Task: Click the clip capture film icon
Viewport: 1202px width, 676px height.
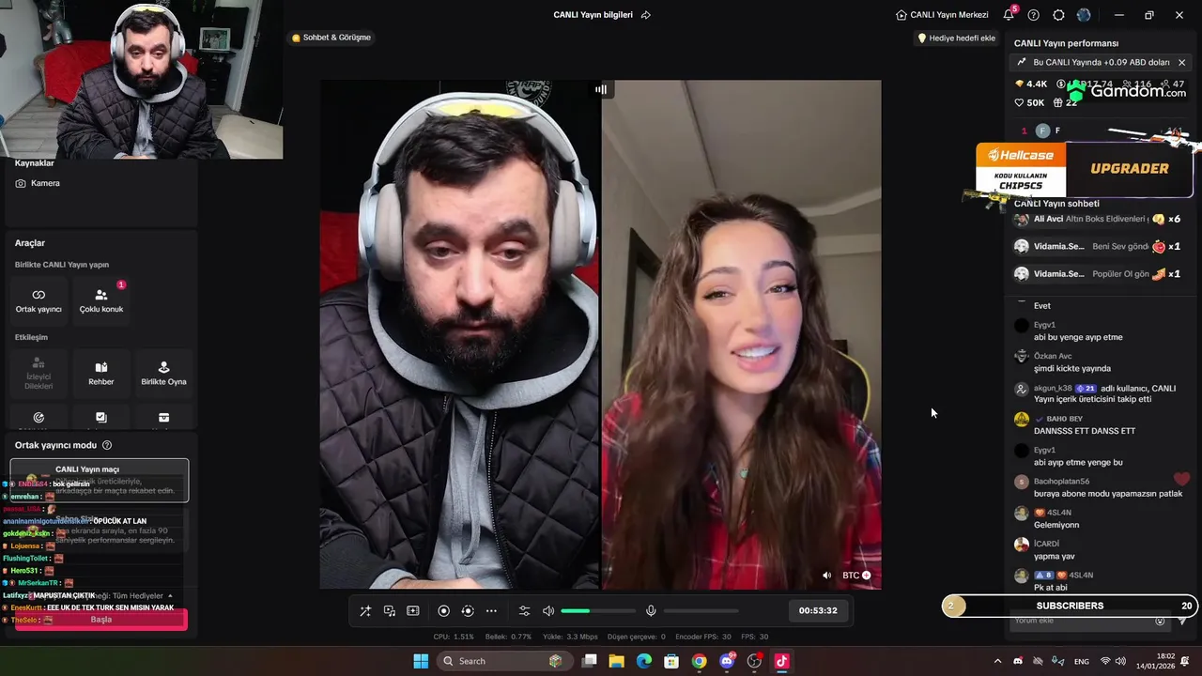Action: (412, 610)
